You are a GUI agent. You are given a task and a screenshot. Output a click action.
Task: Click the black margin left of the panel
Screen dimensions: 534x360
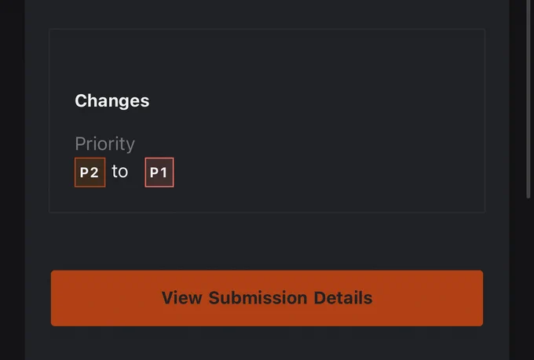click(12, 180)
